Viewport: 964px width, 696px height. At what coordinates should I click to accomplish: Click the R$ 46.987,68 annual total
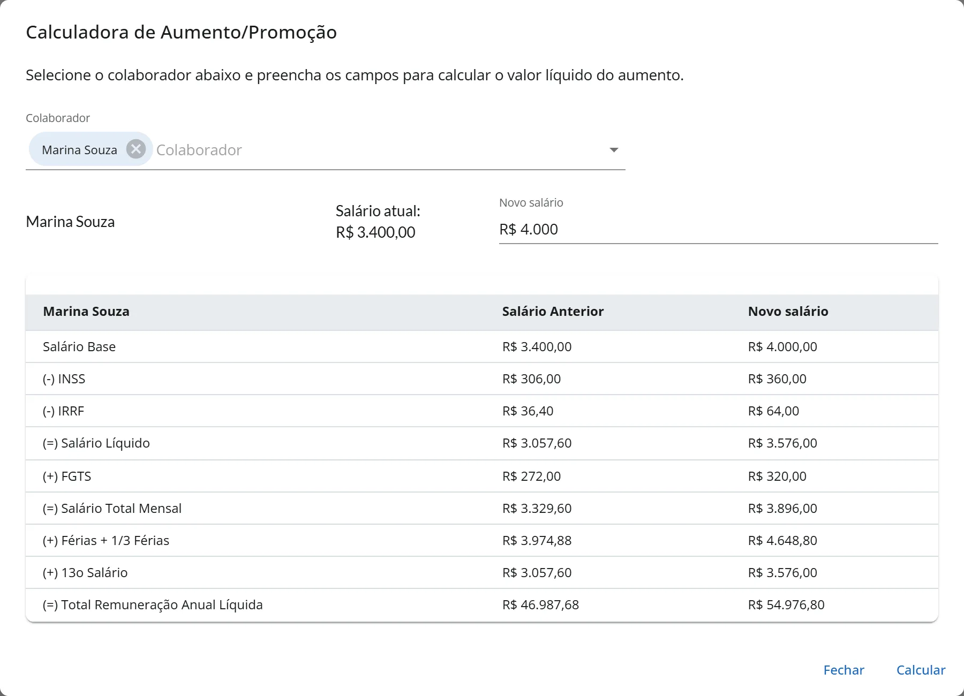[540, 604]
